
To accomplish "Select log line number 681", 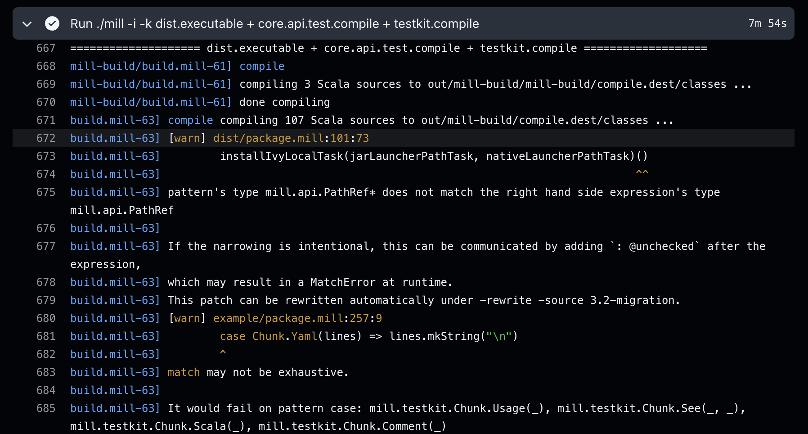I will (46, 336).
